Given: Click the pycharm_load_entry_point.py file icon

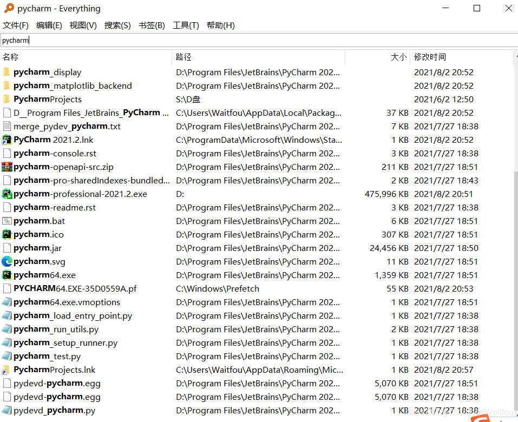Looking at the screenshot, I should pyautogui.click(x=6, y=315).
